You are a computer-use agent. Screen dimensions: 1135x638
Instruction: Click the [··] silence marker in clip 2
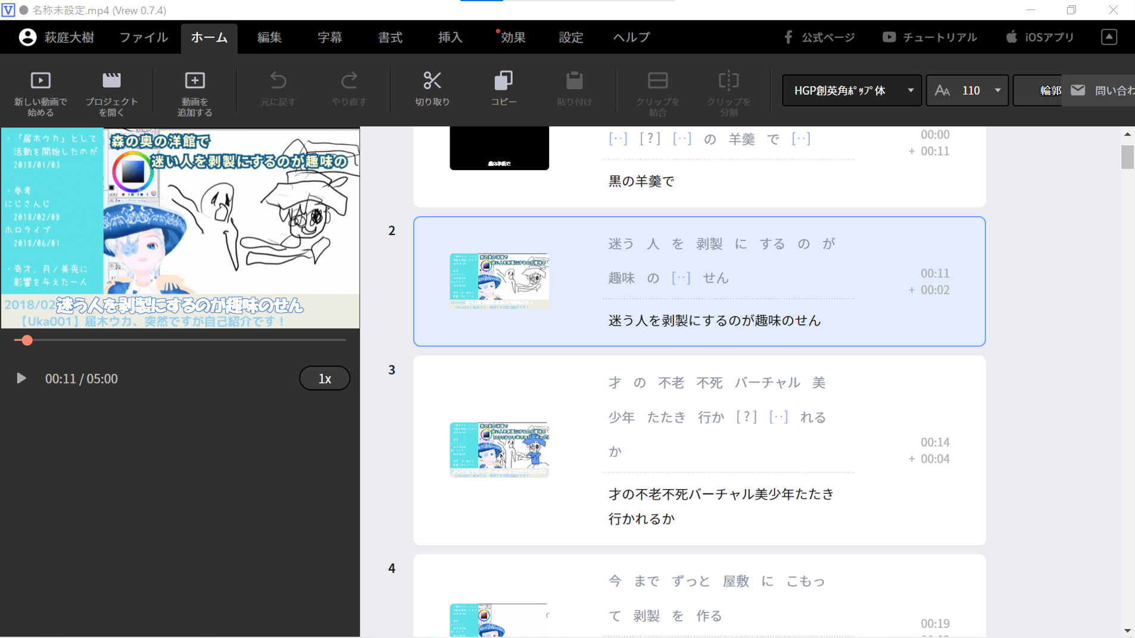point(681,278)
